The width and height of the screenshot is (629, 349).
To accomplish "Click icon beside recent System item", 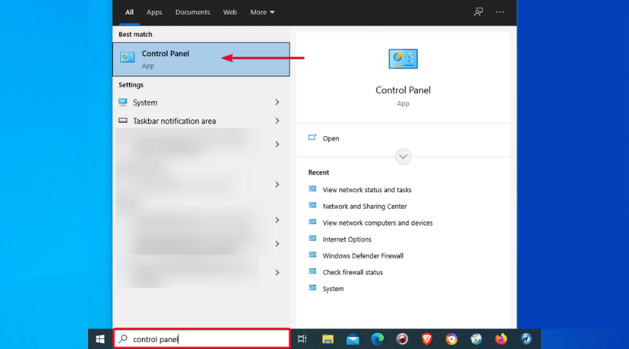I will click(312, 288).
